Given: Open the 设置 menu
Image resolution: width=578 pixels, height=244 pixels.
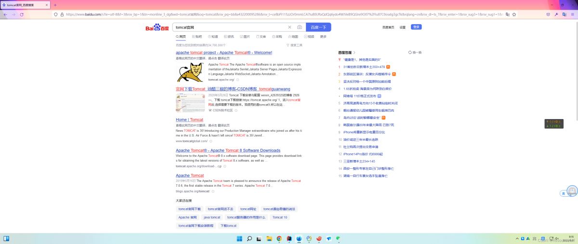Looking at the screenshot, I should [x=403, y=27].
